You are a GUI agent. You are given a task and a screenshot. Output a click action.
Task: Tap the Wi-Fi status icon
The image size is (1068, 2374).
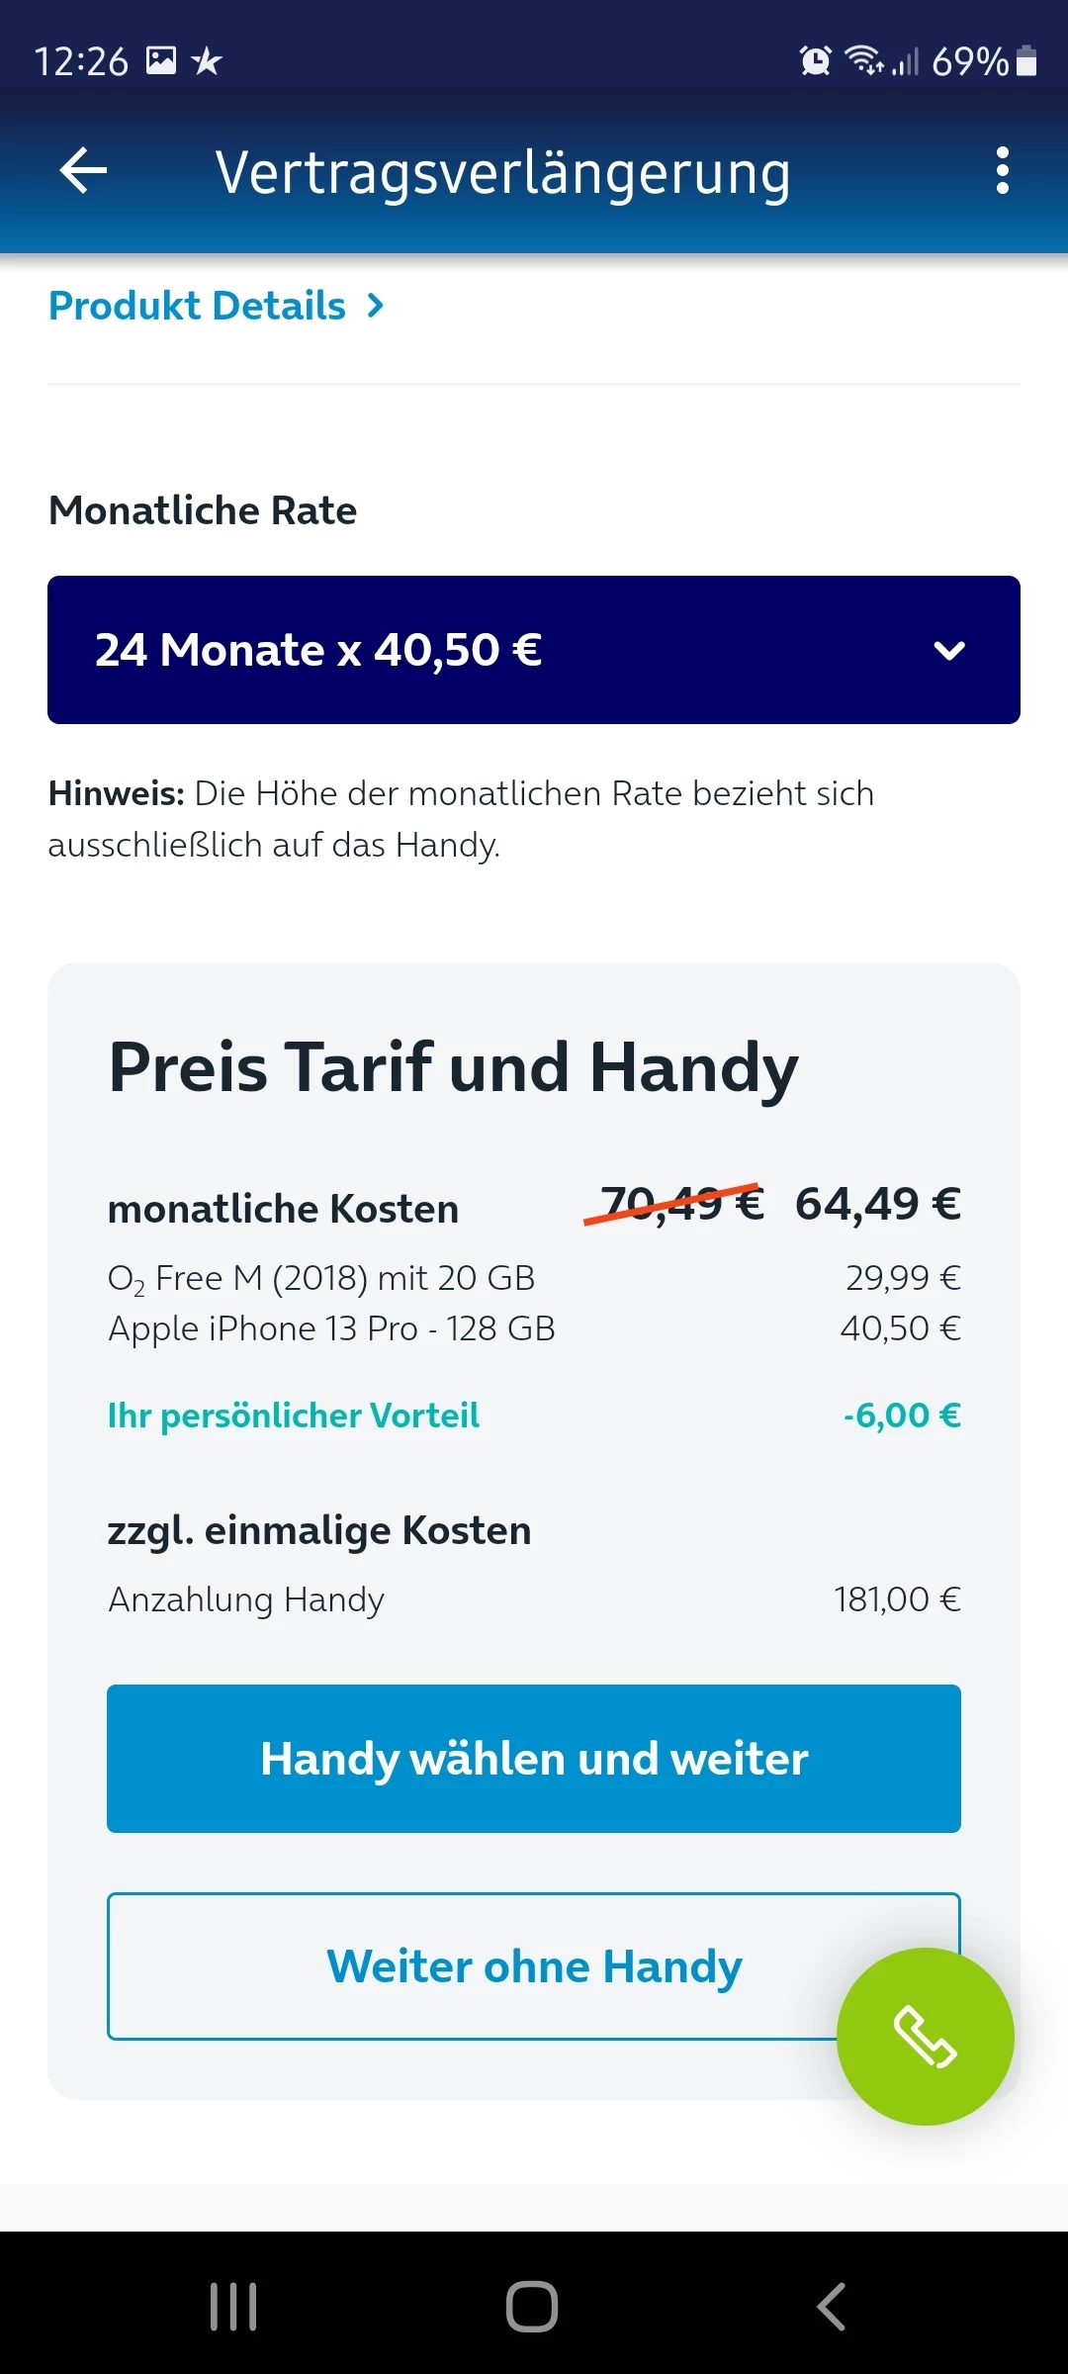click(864, 61)
